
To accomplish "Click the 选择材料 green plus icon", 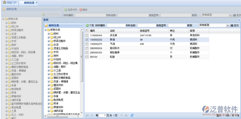I will point(66,10).
